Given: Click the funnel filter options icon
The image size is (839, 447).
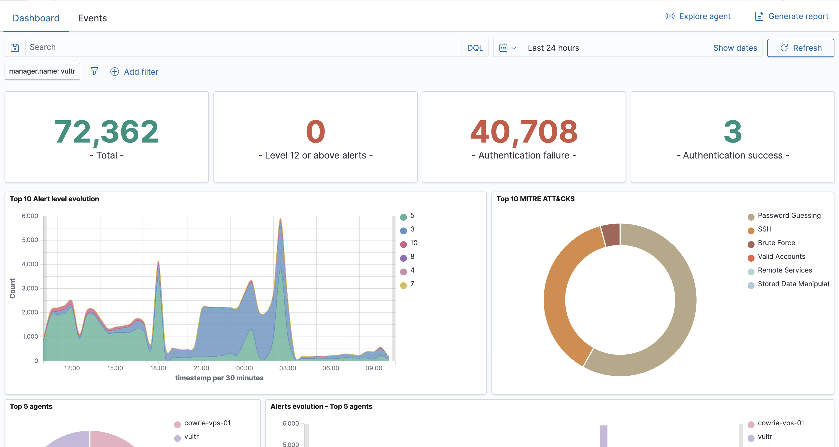Looking at the screenshot, I should click(94, 71).
